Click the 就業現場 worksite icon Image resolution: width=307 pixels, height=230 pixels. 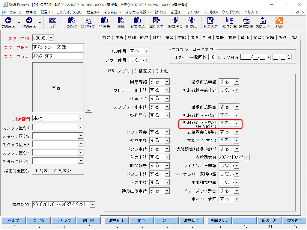(x=137, y=22)
